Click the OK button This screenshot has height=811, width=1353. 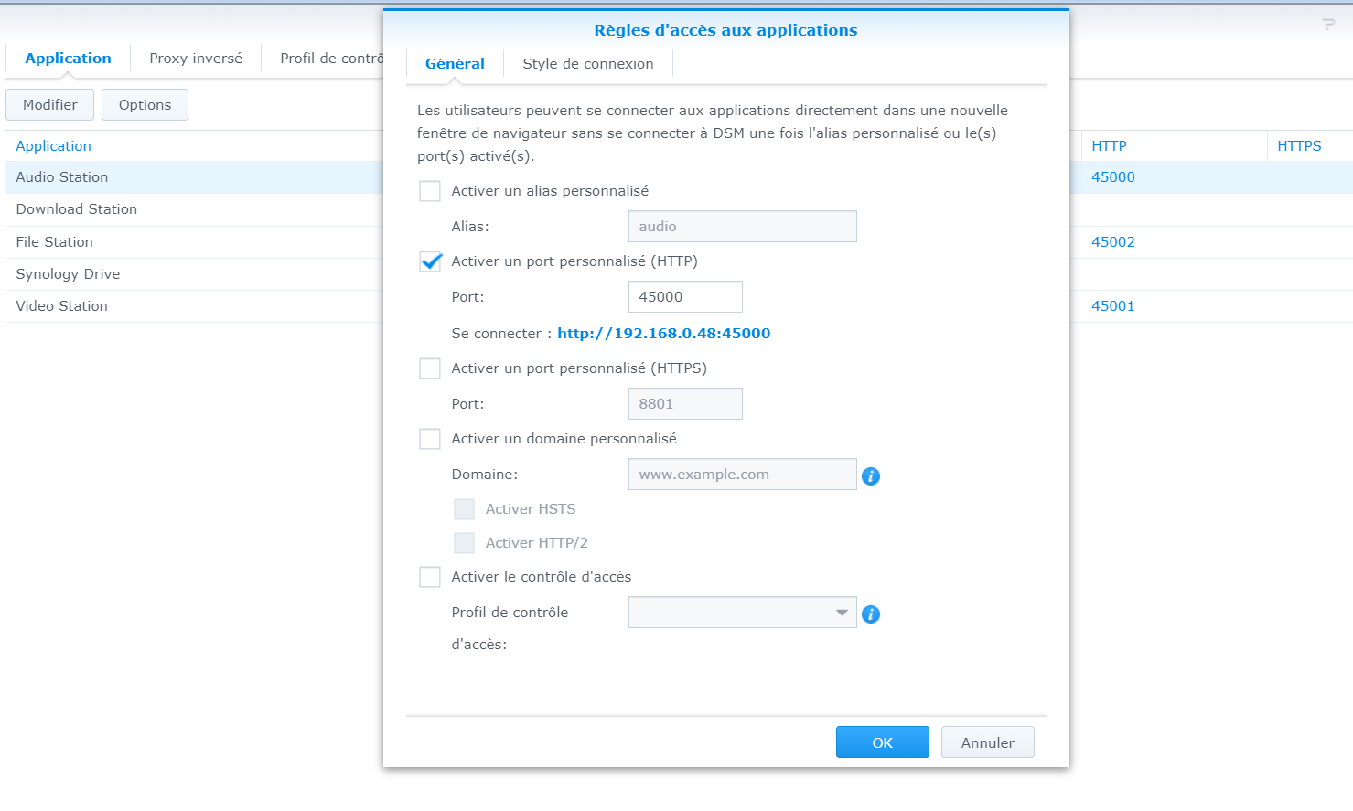(882, 742)
